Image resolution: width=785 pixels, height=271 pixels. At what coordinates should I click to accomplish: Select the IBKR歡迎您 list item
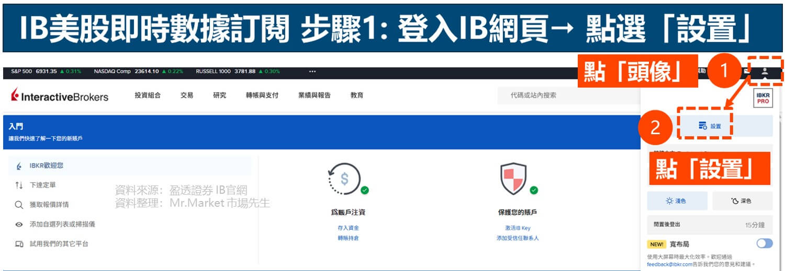pyautogui.click(x=130, y=166)
